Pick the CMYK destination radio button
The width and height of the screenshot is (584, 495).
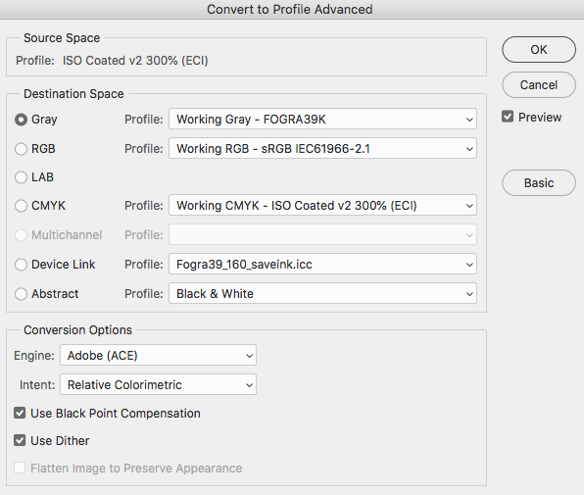pos(21,206)
